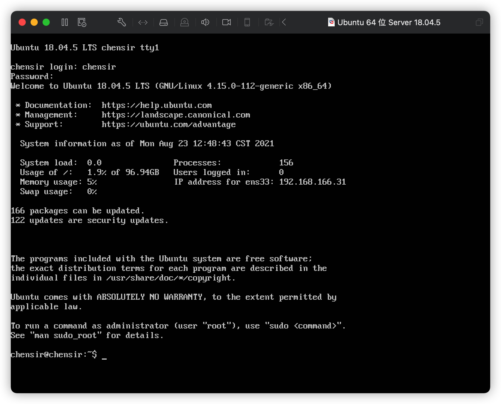Click the sound card speaker icon

pos(205,22)
